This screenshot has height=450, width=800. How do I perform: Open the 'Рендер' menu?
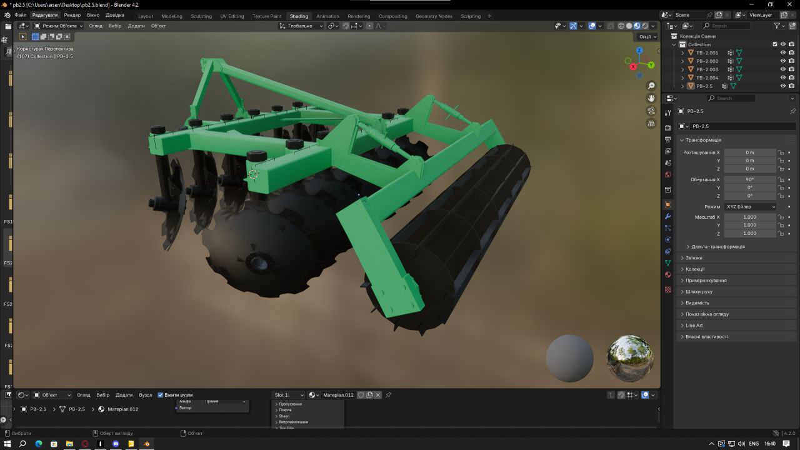72,15
